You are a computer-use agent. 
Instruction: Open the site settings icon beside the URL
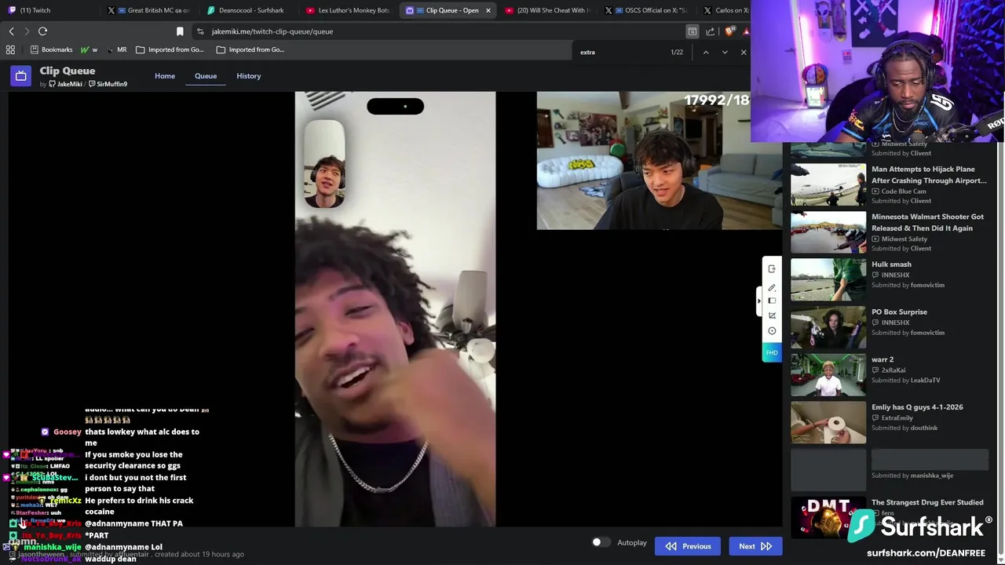point(200,31)
